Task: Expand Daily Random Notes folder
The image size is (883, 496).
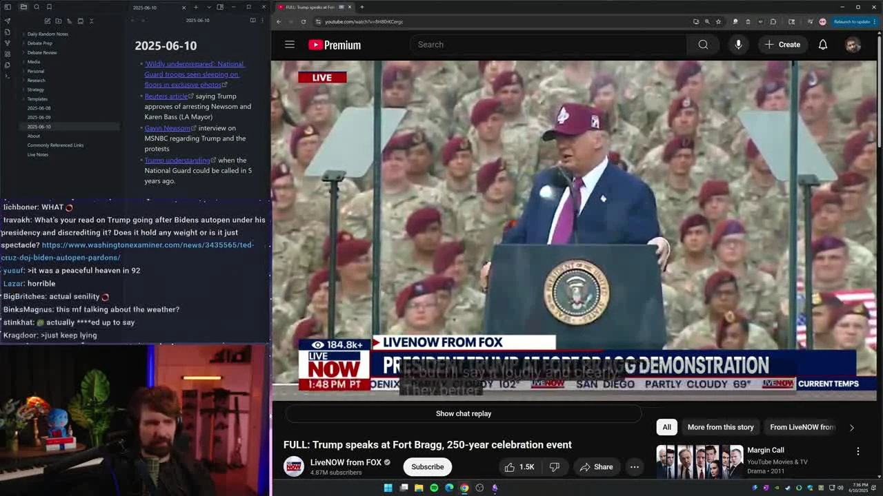Action: point(48,34)
